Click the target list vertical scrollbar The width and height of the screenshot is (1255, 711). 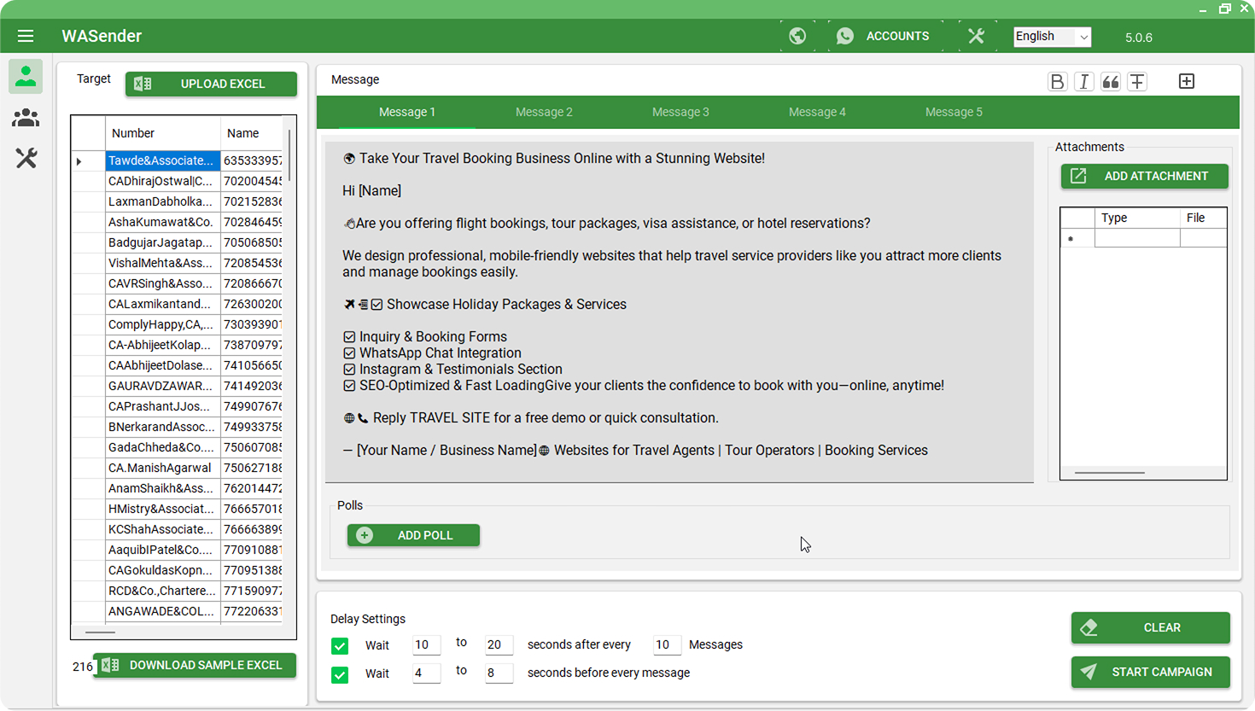(289, 155)
